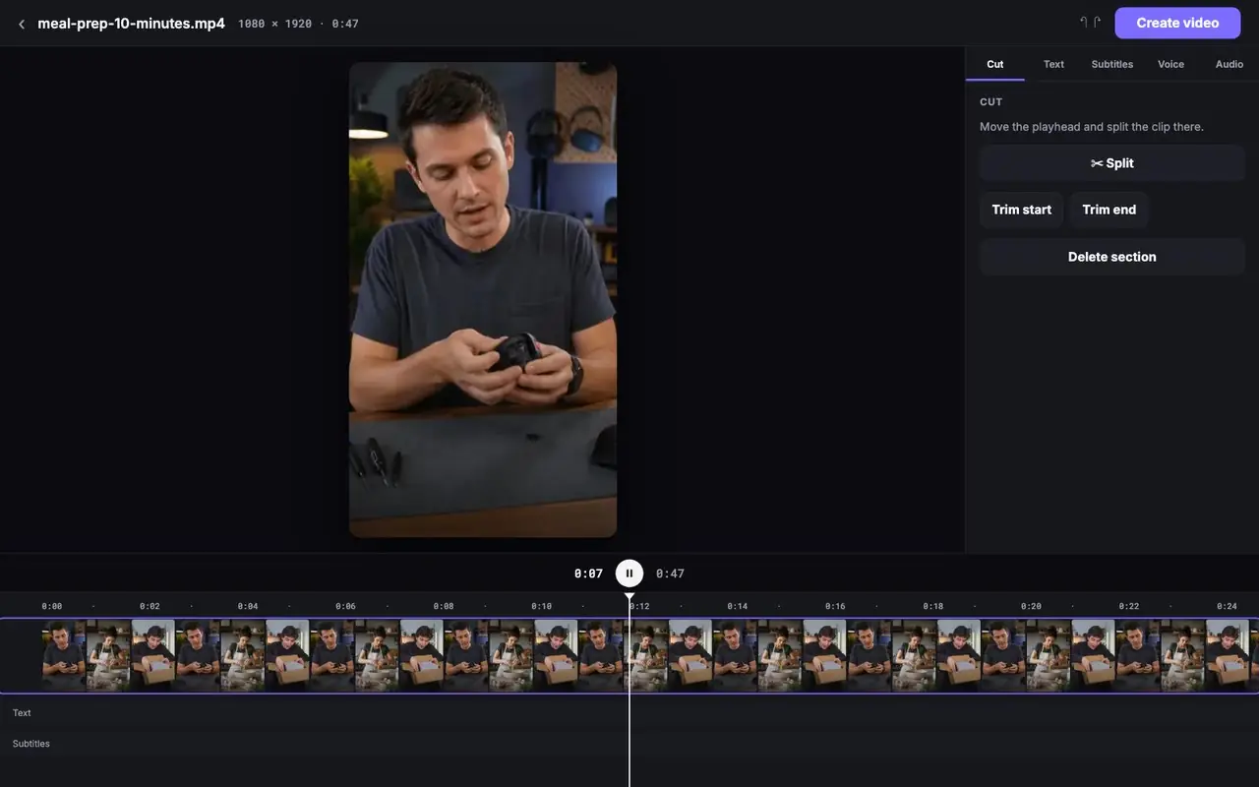The width and height of the screenshot is (1259, 787).
Task: Click the redo arrow icon
Action: pos(1097,23)
